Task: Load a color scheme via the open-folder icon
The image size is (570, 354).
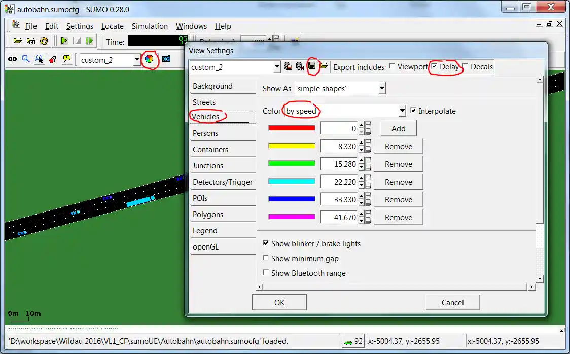Action: pyautogui.click(x=324, y=66)
